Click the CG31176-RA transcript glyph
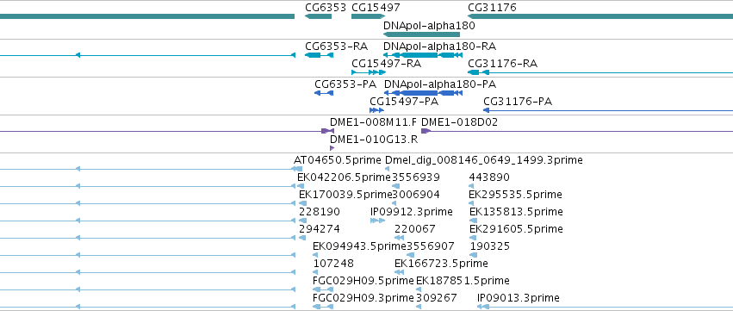The width and height of the screenshot is (733, 311). click(600, 72)
